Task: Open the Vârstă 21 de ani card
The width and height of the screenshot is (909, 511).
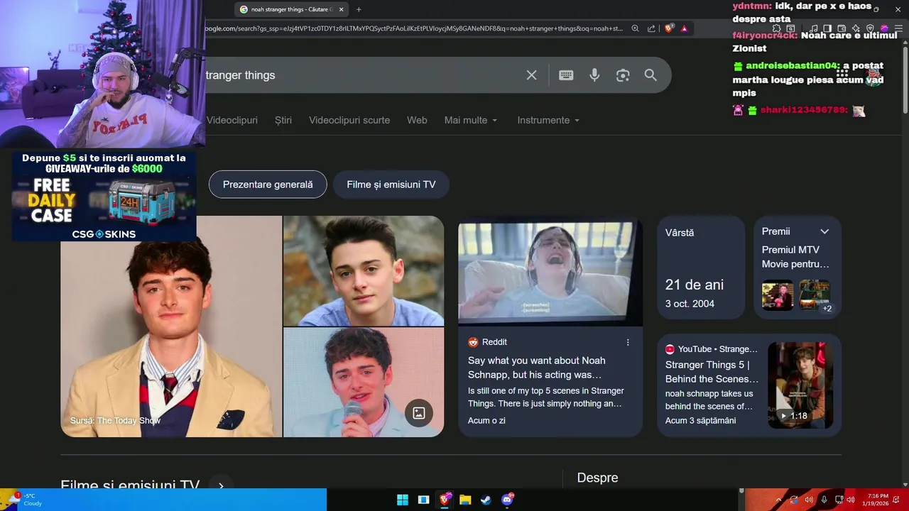Action: tap(700, 268)
